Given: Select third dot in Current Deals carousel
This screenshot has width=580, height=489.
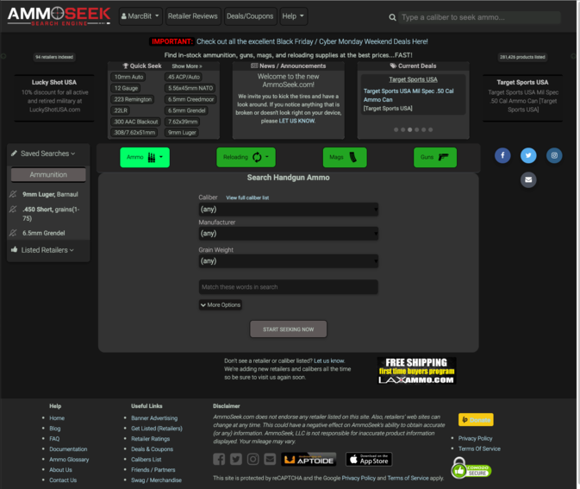Looking at the screenshot, I should click(409, 130).
